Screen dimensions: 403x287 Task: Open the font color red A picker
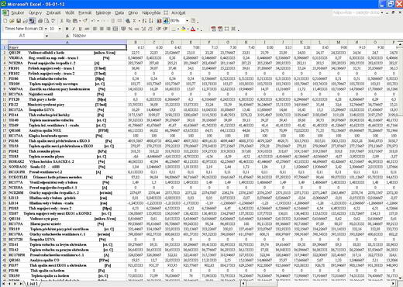coord(193,29)
